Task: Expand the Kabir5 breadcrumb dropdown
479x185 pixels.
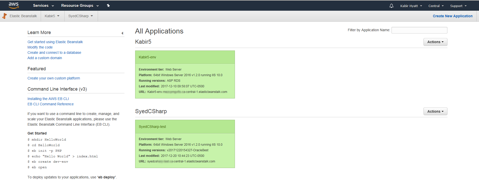Action: pos(52,16)
